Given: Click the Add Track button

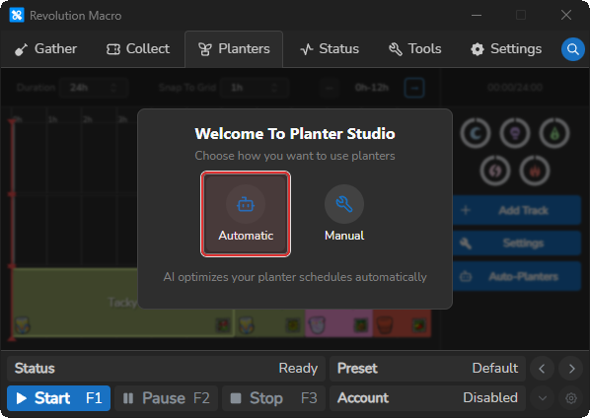Looking at the screenshot, I should coord(517,210).
